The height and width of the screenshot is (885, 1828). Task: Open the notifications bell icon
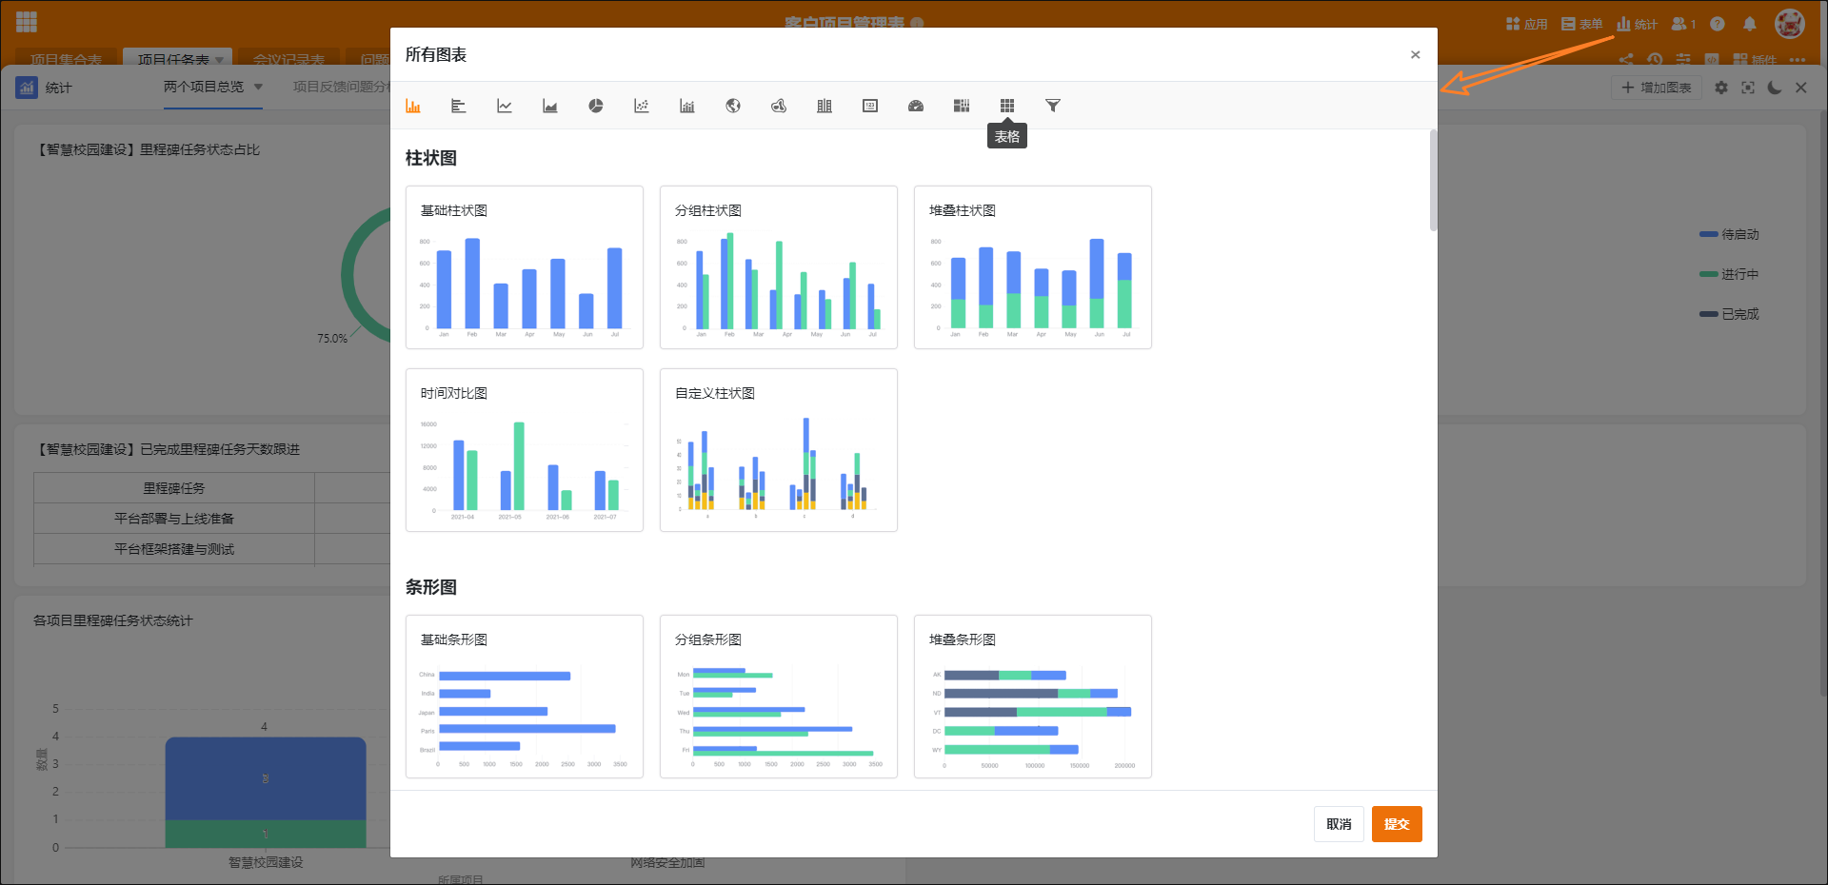coord(1750,24)
